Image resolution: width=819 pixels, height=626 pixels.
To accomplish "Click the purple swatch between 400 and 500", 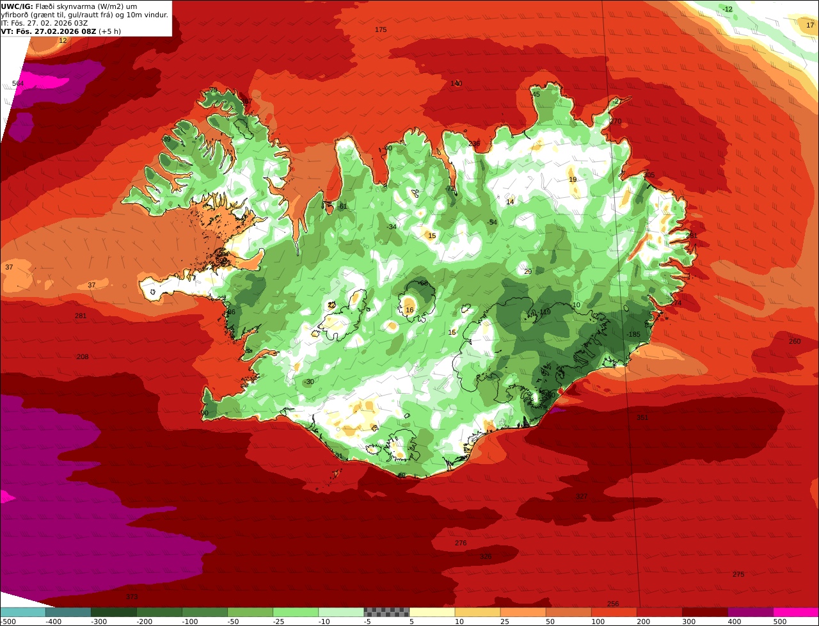I will click(x=750, y=612).
